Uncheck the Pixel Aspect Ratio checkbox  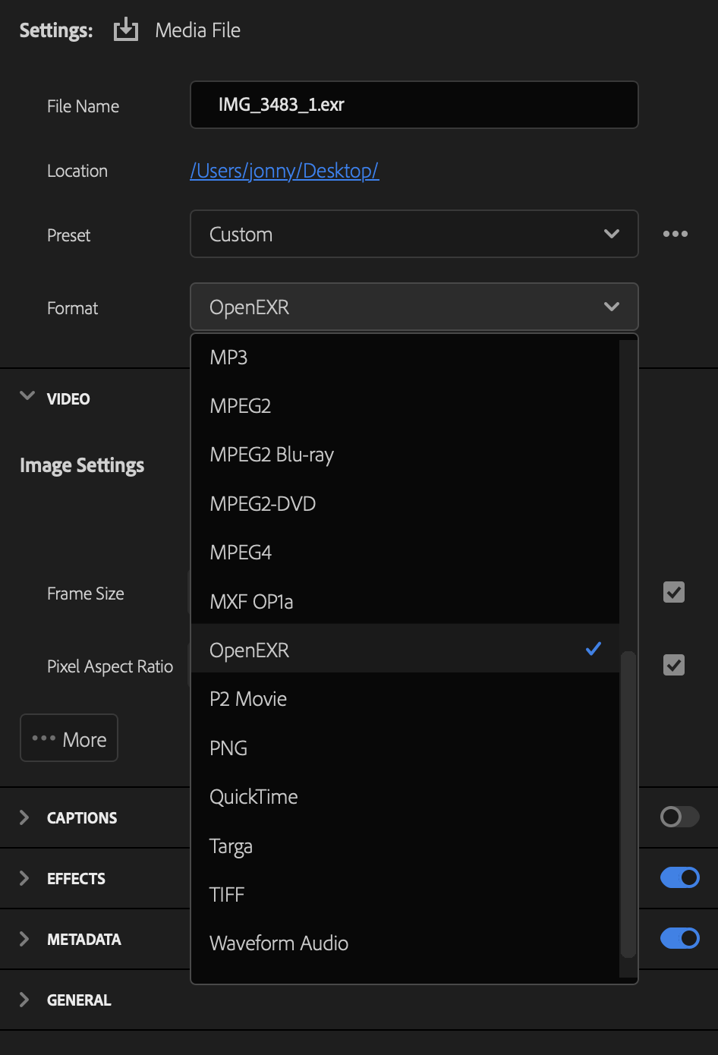tap(673, 665)
